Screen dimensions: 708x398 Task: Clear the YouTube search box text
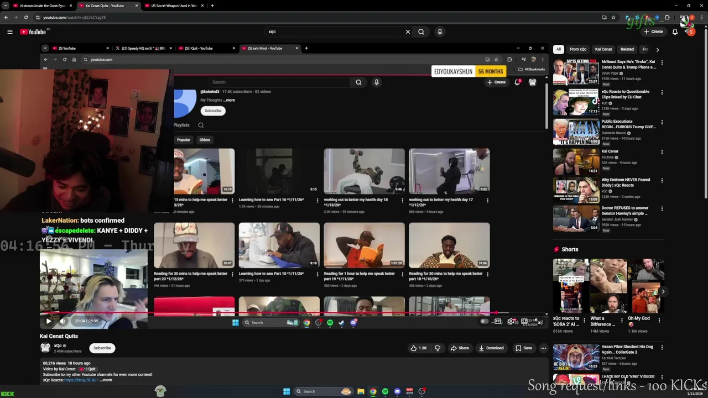coord(408,32)
